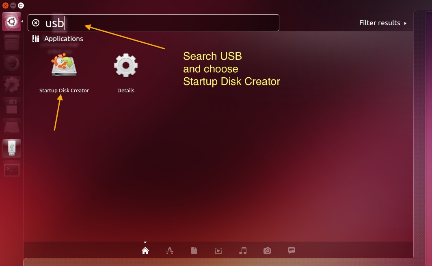Launch the Terminal from the launcher
The image size is (432, 266).
tap(11, 170)
